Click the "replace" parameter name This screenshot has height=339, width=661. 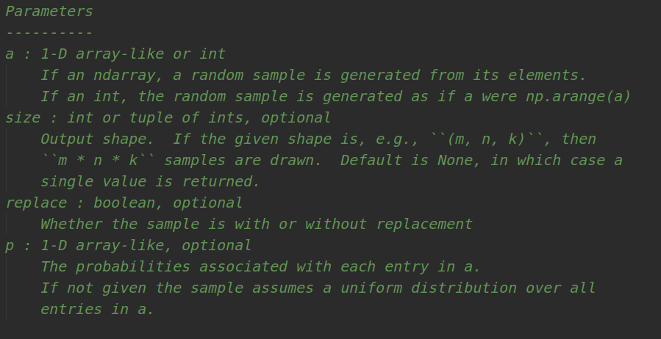[x=36, y=203]
